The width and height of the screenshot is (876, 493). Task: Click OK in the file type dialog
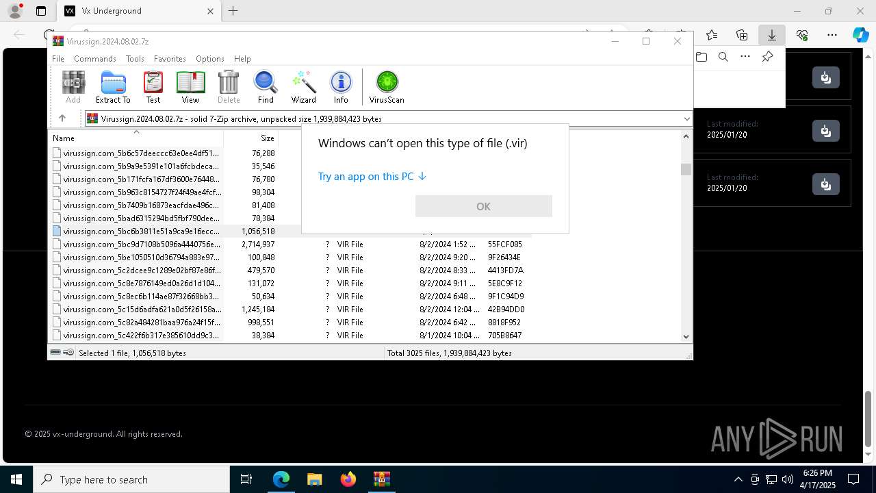coord(483,206)
